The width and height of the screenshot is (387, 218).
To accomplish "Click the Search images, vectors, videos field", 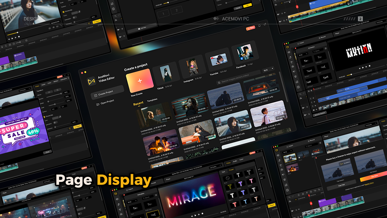I will [x=239, y=77].
